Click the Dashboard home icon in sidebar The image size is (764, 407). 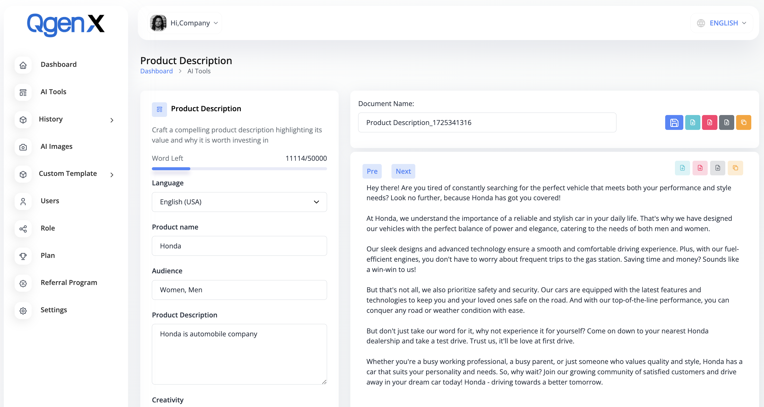(23, 65)
